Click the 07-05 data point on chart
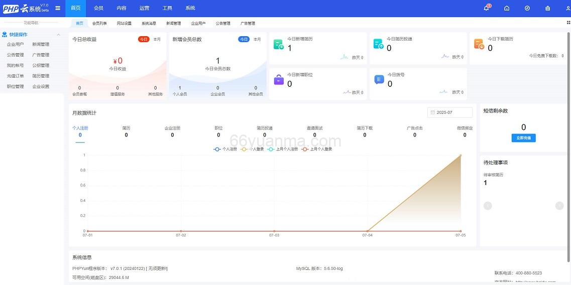This screenshot has width=571, height=285. [461, 156]
